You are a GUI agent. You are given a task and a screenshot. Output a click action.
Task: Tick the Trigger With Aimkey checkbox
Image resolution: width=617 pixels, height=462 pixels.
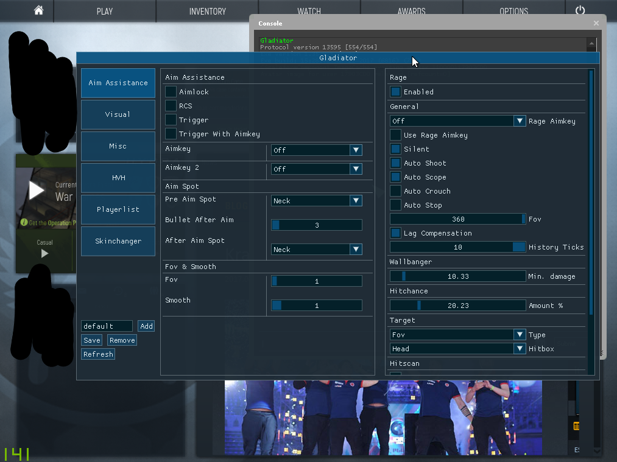click(x=171, y=134)
